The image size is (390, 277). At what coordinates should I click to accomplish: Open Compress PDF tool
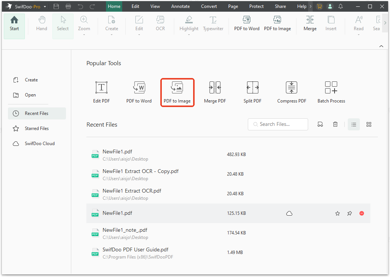pos(291,92)
